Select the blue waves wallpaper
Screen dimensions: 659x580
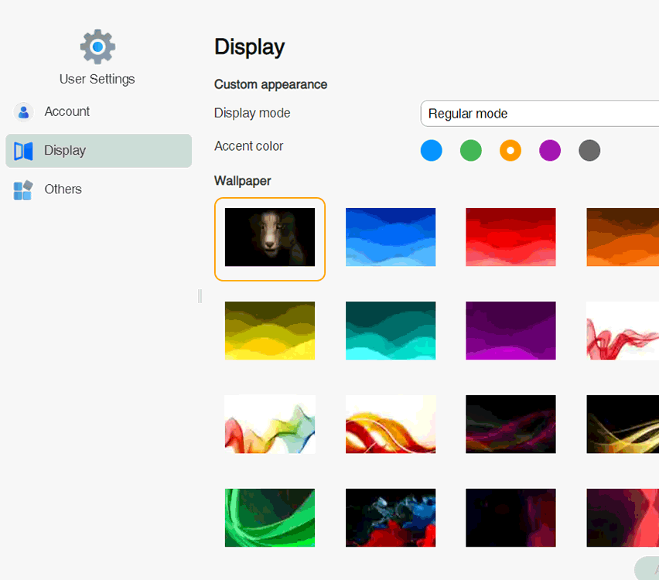point(391,237)
